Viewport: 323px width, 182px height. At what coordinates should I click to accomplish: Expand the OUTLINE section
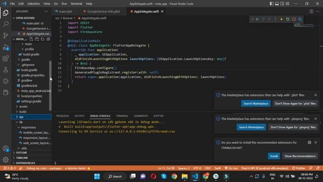[31, 153]
